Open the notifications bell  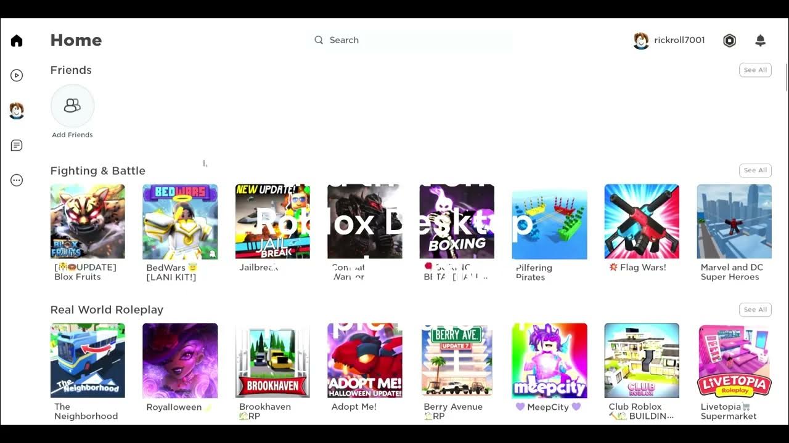[x=761, y=41]
